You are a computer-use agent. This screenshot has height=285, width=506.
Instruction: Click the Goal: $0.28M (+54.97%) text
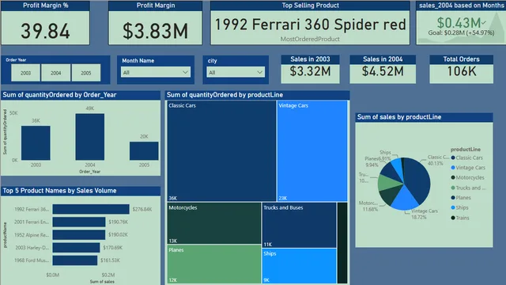pyautogui.click(x=461, y=32)
